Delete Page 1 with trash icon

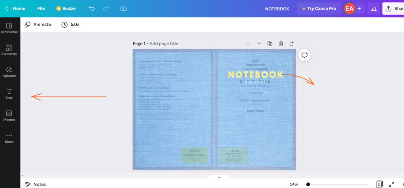click(x=281, y=44)
